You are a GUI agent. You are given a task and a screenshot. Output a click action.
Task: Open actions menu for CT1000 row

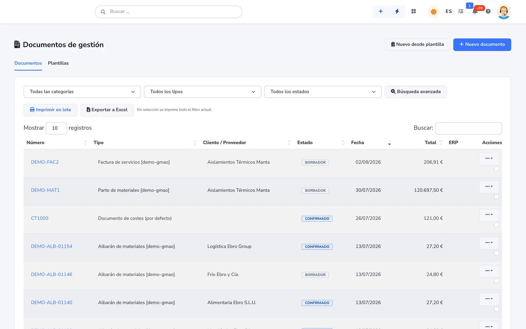point(489,215)
